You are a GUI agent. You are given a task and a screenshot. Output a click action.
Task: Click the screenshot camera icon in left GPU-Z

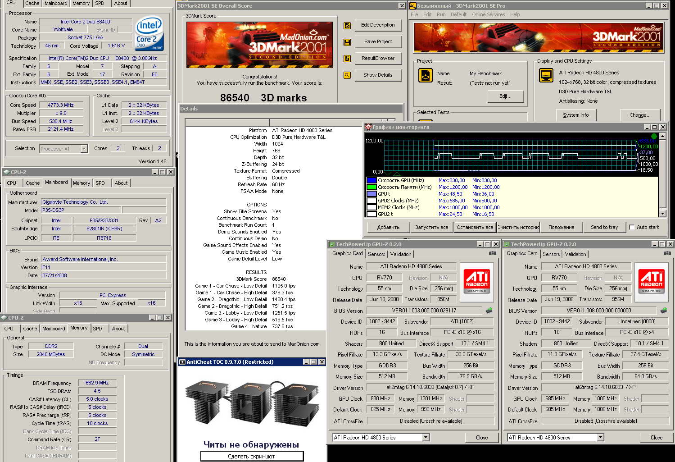493,253
